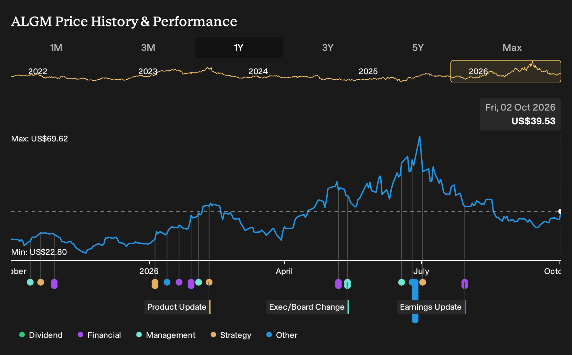Viewport: 572px width, 355px height.
Task: Click the Min: US$22.80 label
Action: (x=39, y=252)
